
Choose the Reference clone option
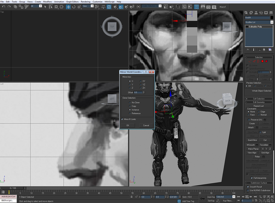[x=130, y=114]
